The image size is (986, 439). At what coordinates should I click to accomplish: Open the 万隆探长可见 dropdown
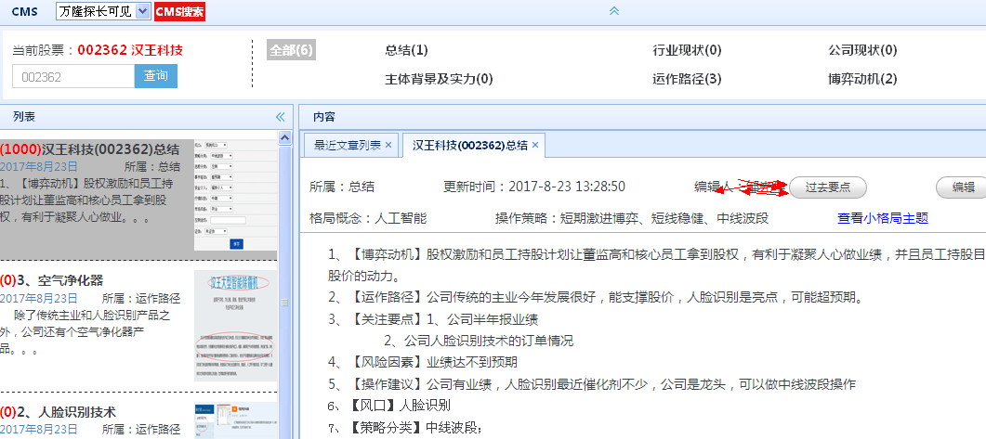click(x=101, y=11)
